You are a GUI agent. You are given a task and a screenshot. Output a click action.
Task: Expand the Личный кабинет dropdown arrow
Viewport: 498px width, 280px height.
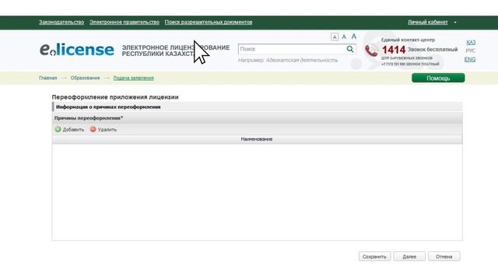pos(455,23)
